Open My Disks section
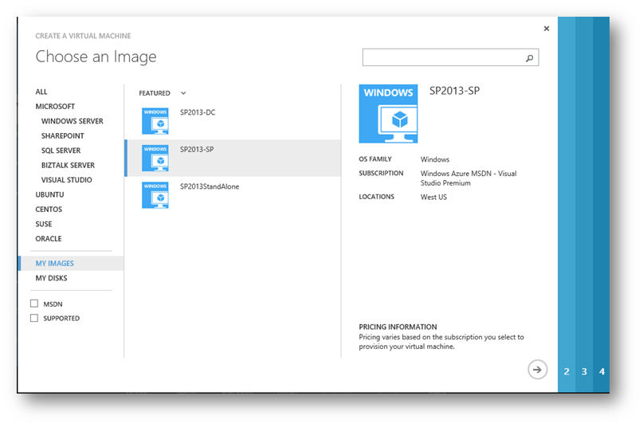 point(51,278)
